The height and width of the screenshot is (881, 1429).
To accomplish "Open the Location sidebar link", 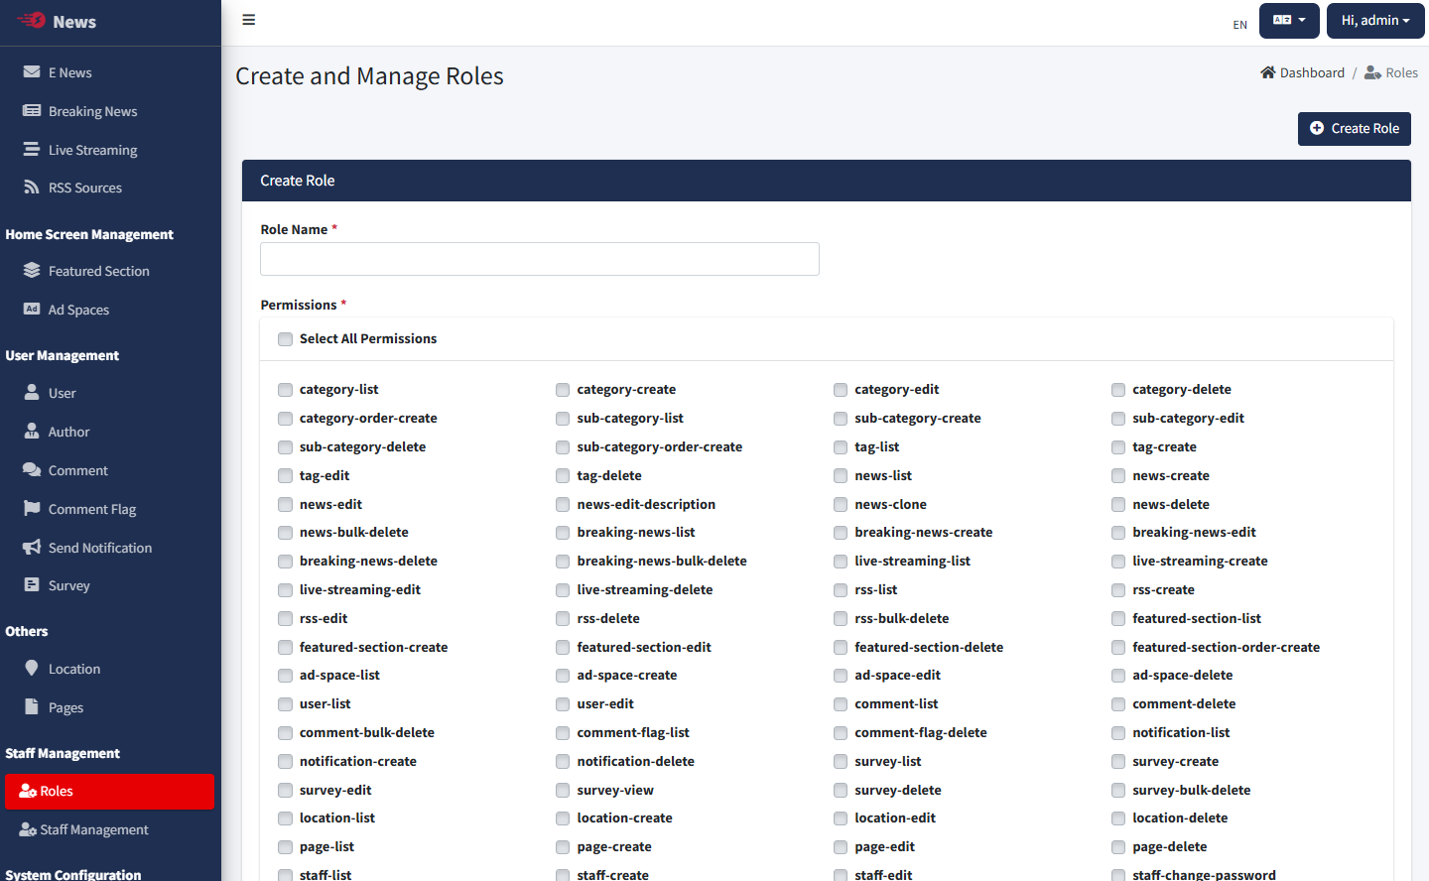I will click(110, 669).
